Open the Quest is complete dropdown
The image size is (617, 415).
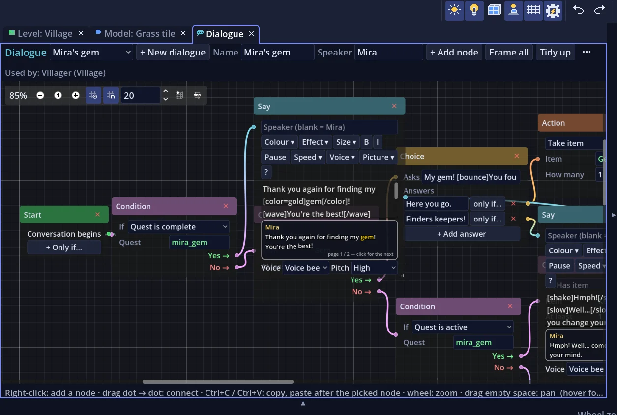pos(178,227)
